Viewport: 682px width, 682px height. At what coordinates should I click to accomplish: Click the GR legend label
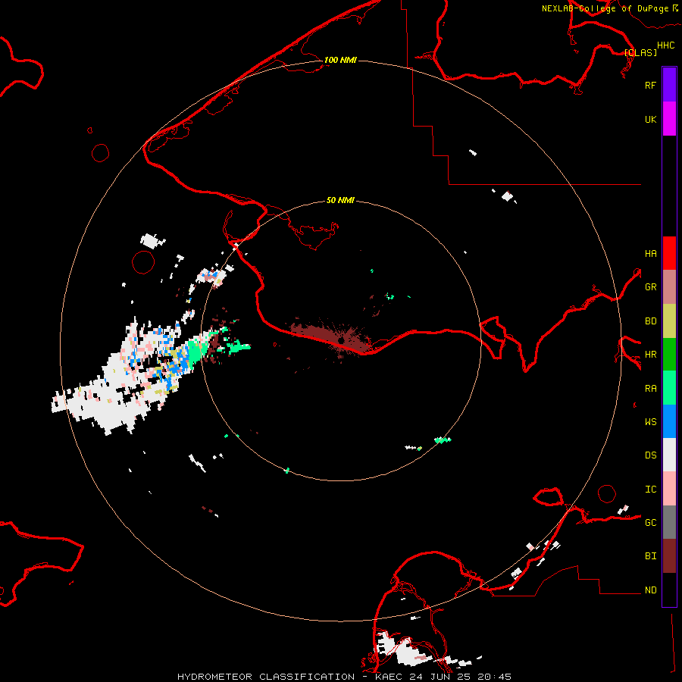(x=650, y=287)
